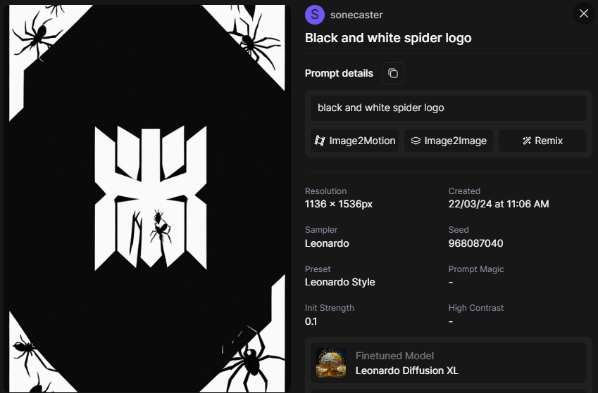Click the seed value 968087040

[475, 243]
